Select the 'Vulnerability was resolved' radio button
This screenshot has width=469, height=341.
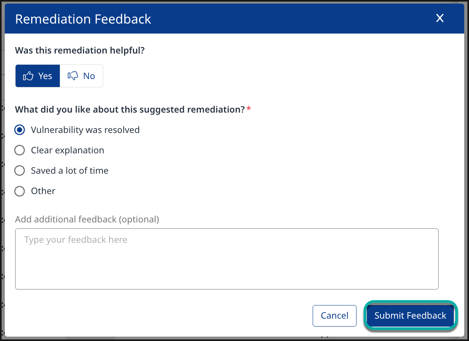[x=20, y=130]
